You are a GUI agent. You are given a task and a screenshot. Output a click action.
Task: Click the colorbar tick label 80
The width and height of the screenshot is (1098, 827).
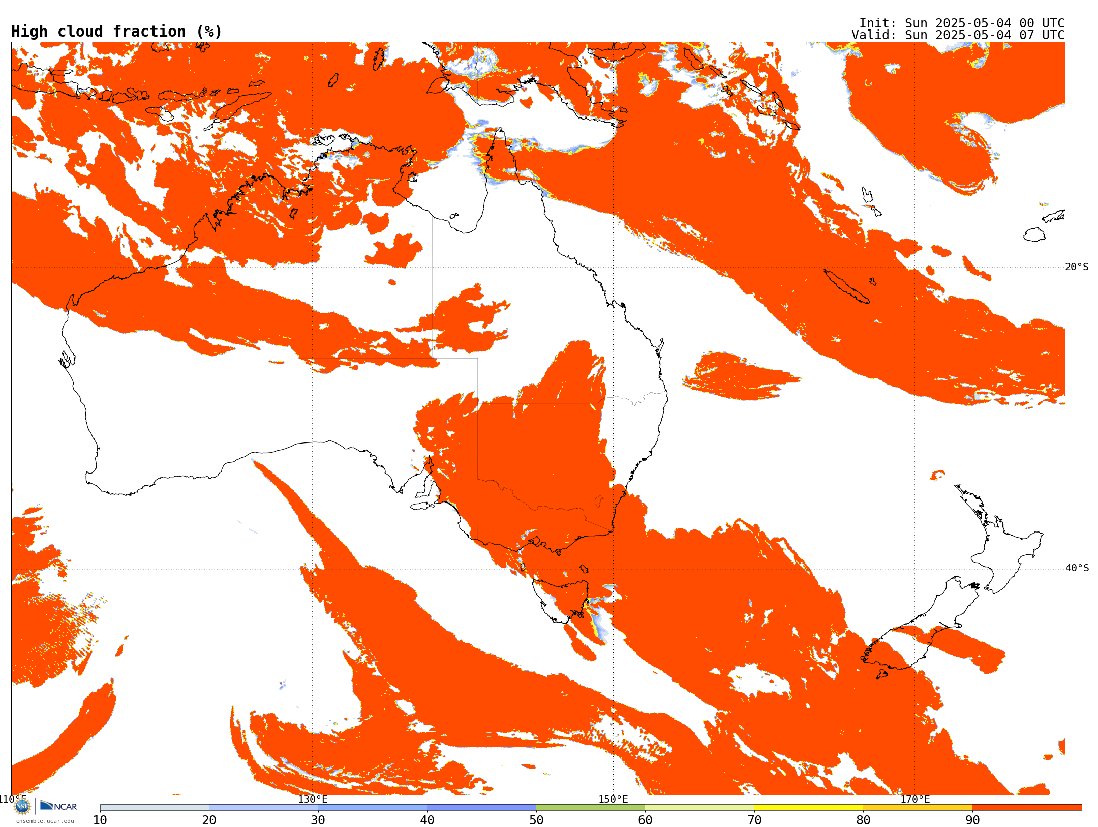click(863, 820)
